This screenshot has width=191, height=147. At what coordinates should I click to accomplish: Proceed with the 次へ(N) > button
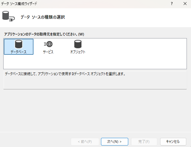tap(114, 141)
